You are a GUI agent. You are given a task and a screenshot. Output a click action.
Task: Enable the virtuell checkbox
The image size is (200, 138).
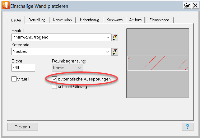point(14,79)
